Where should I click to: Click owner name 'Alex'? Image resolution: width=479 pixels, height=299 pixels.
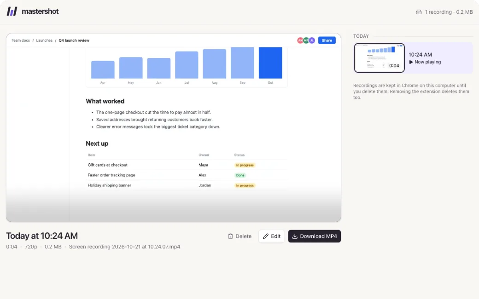203,175
